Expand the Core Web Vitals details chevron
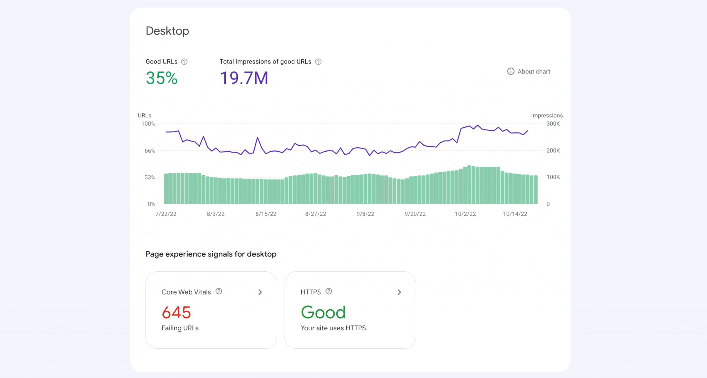 click(260, 292)
